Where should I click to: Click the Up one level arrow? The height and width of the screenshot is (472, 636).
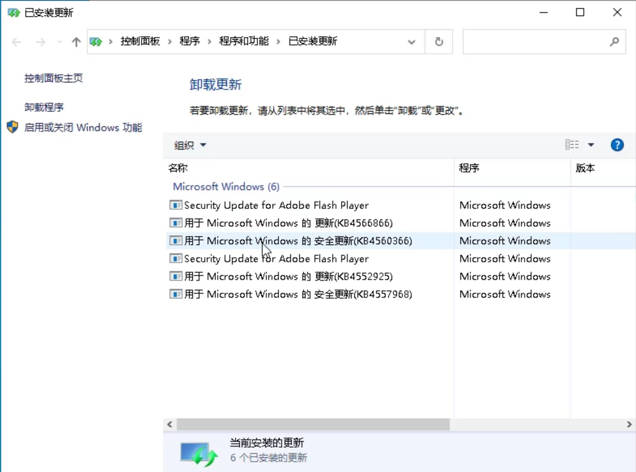click(x=76, y=42)
